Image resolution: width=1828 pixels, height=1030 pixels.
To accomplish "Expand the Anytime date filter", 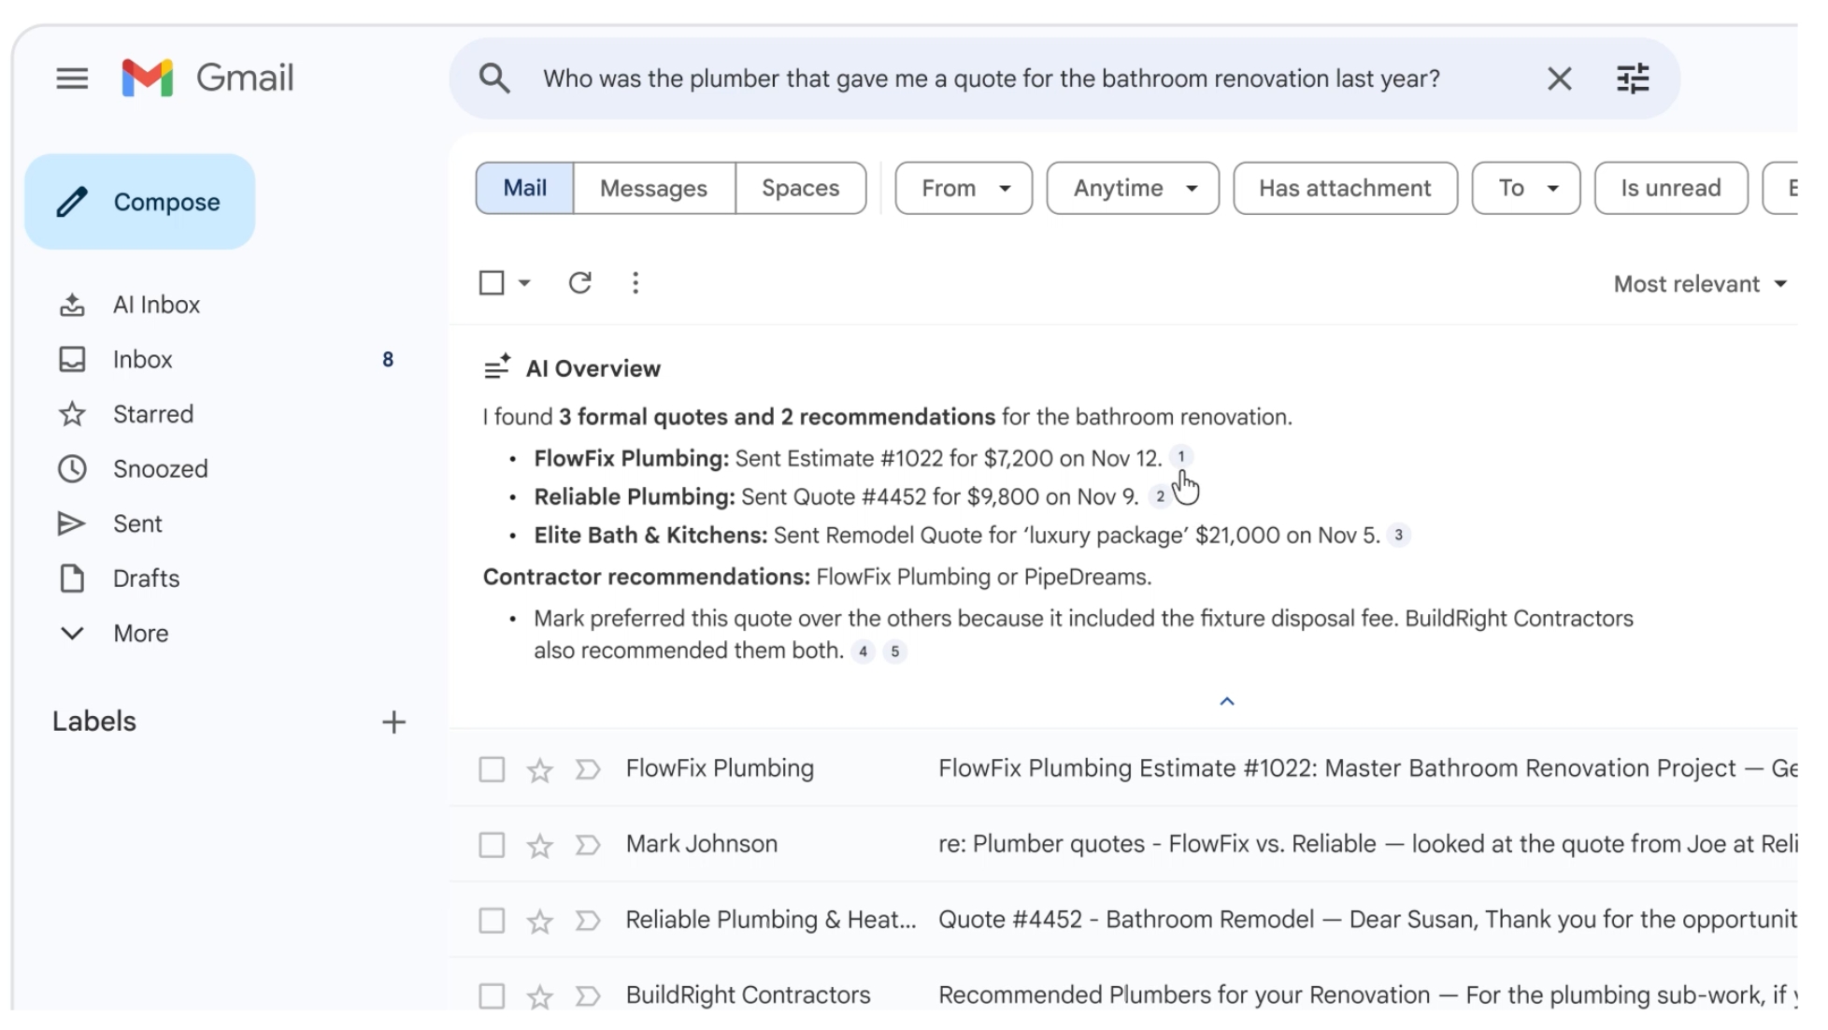I will pyautogui.click(x=1132, y=188).
